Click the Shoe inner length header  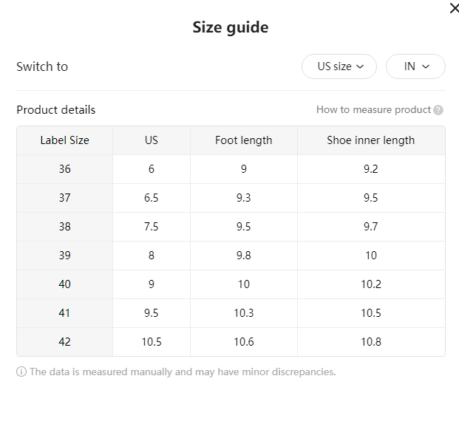371,140
